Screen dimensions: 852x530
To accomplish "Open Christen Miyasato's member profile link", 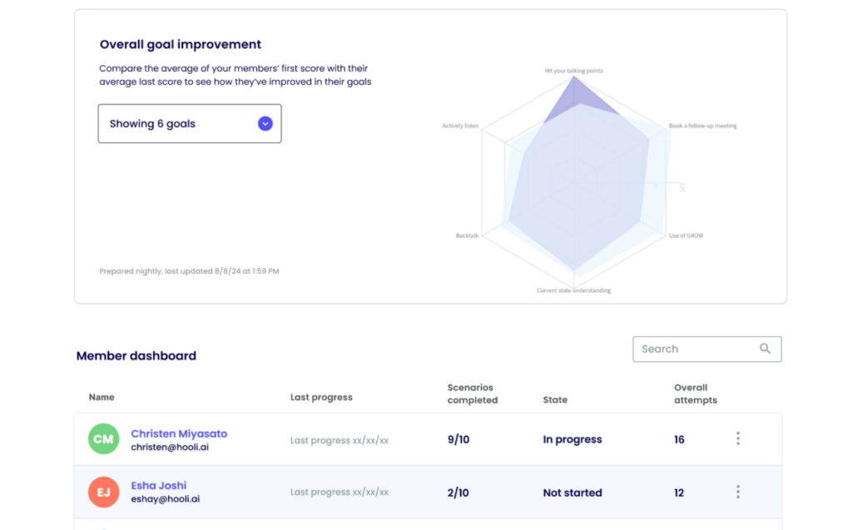I will pos(179,433).
